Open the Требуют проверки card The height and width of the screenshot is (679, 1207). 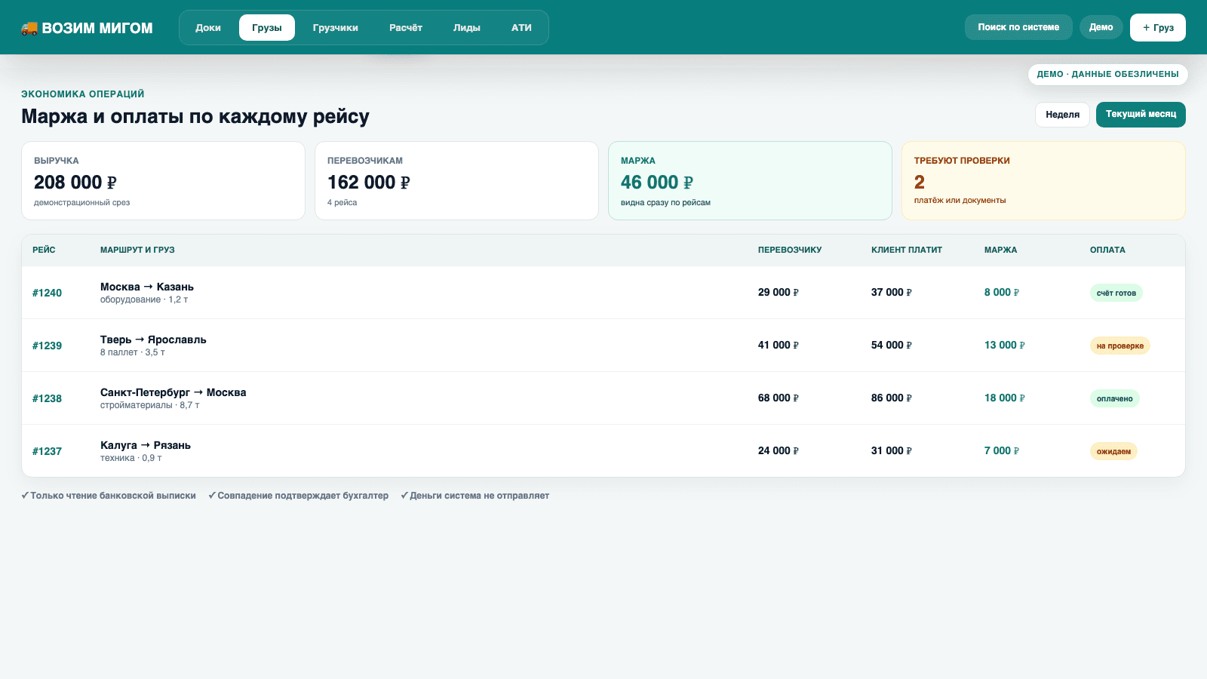[1043, 181]
